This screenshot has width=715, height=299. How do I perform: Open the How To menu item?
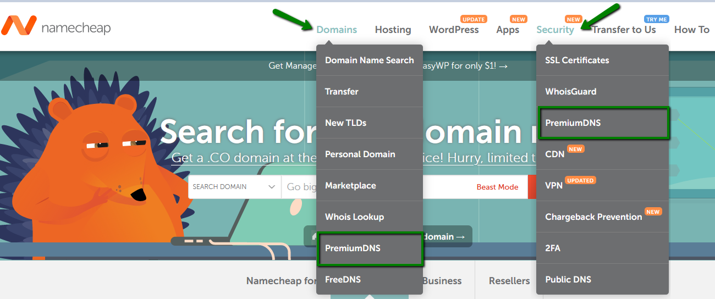point(692,30)
